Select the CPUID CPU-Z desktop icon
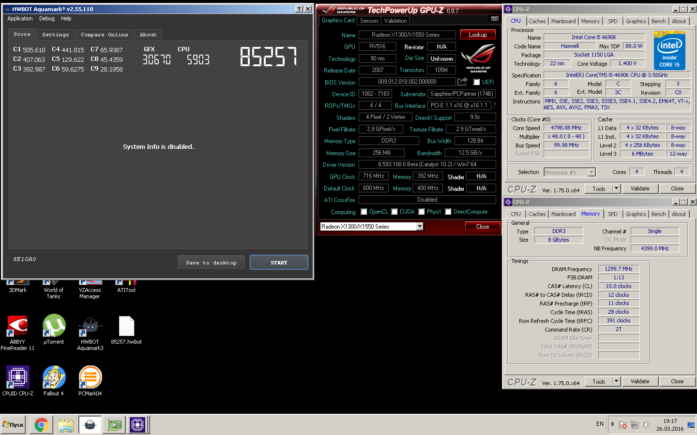697x435 pixels. click(18, 381)
